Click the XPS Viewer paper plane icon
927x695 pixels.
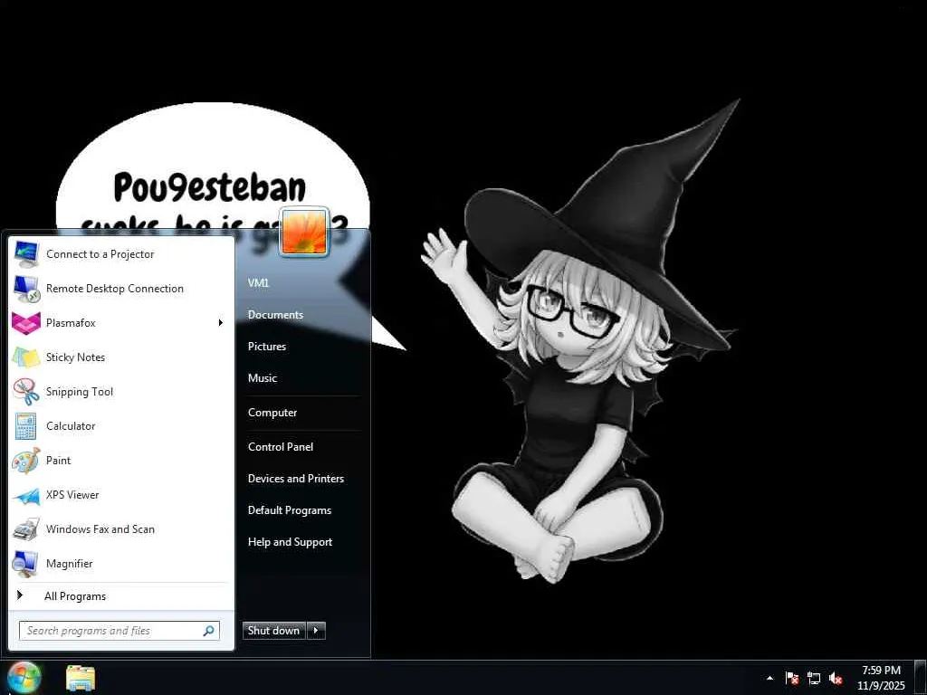point(26,495)
